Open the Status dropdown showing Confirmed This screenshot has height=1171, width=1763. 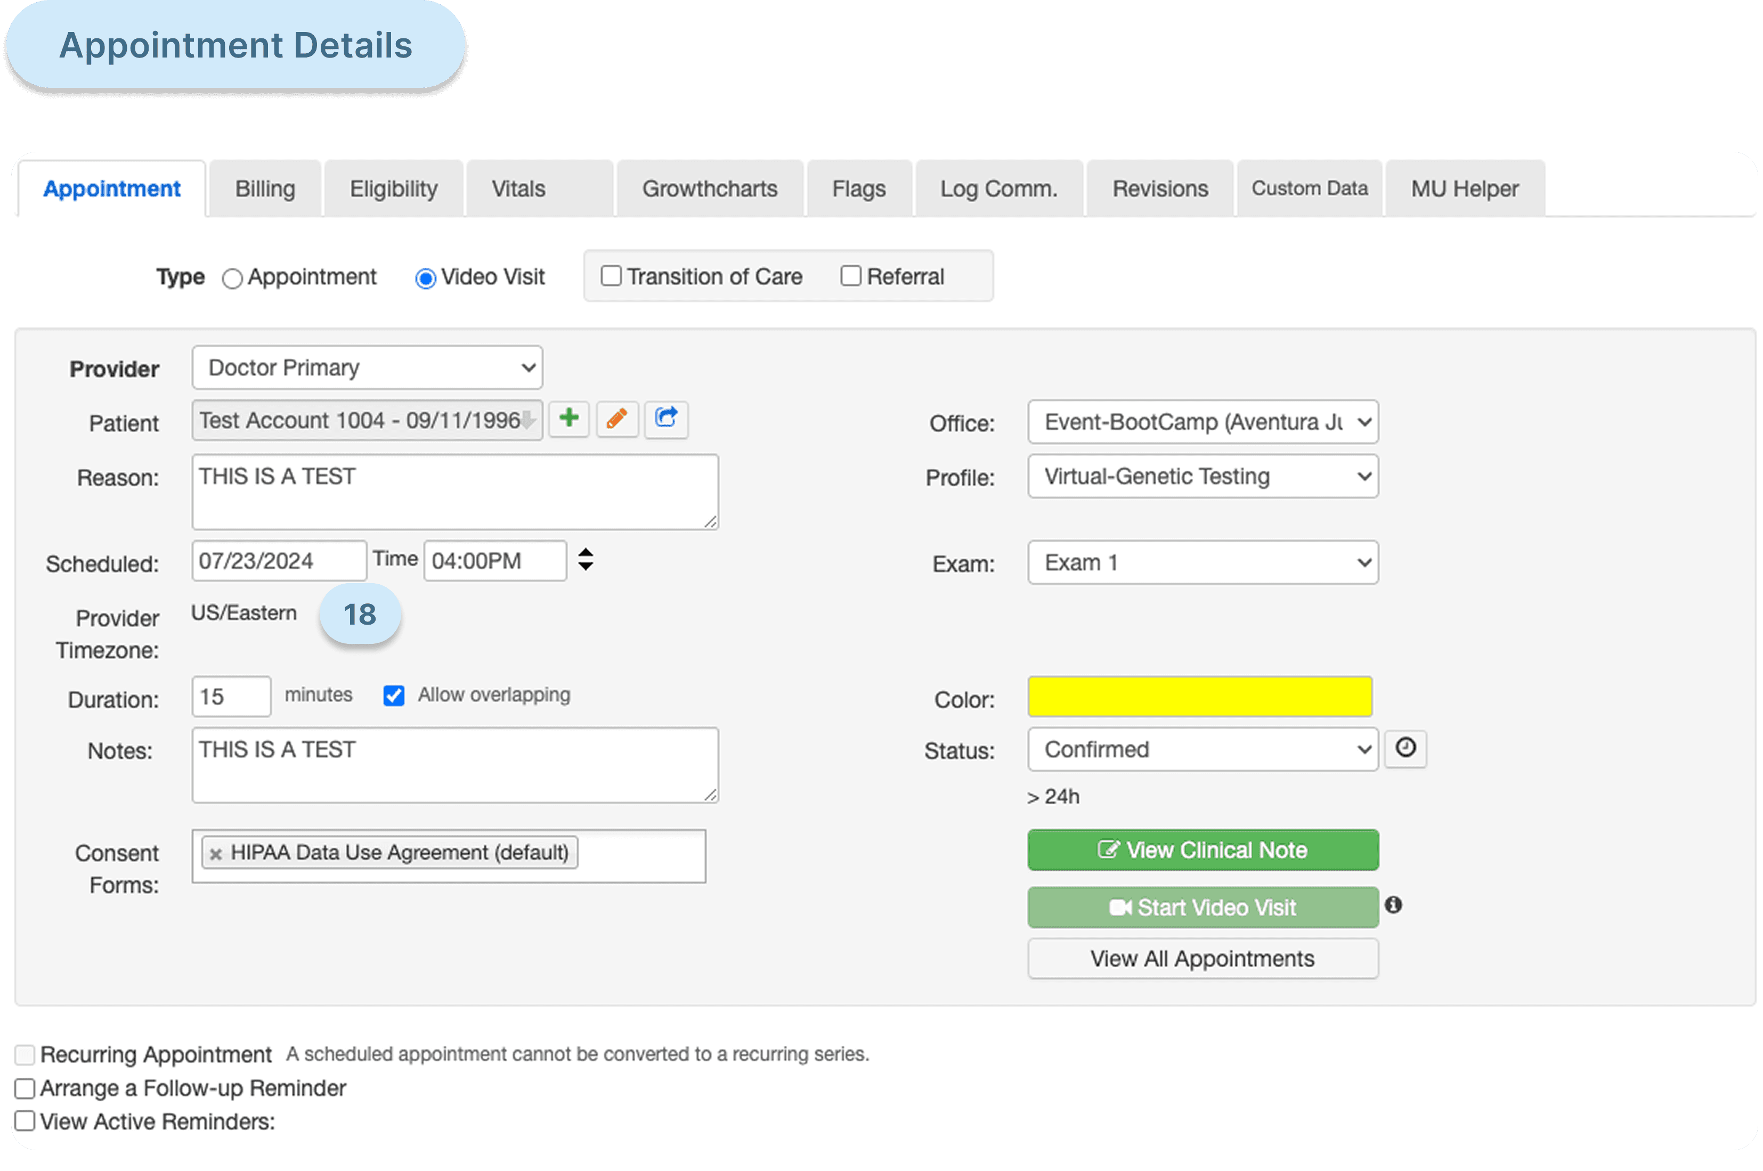coord(1202,749)
